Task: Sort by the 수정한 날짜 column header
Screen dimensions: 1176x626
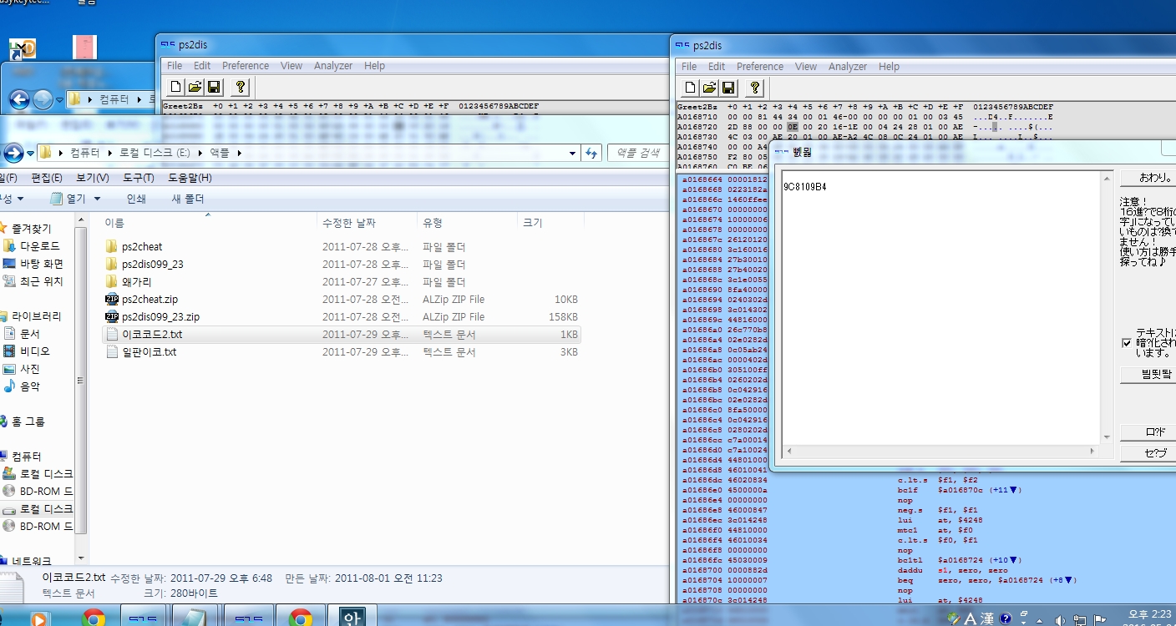Action: (x=367, y=223)
